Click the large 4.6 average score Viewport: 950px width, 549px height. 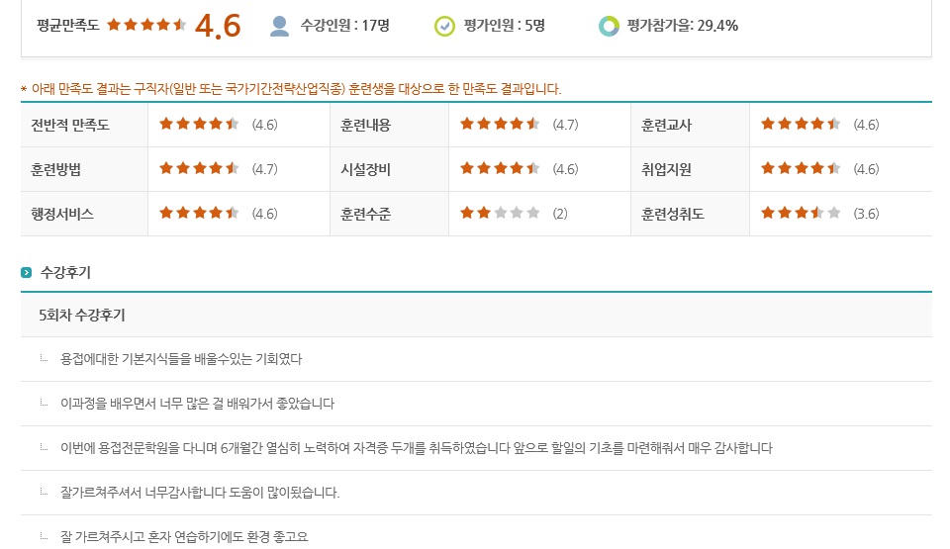tap(218, 26)
